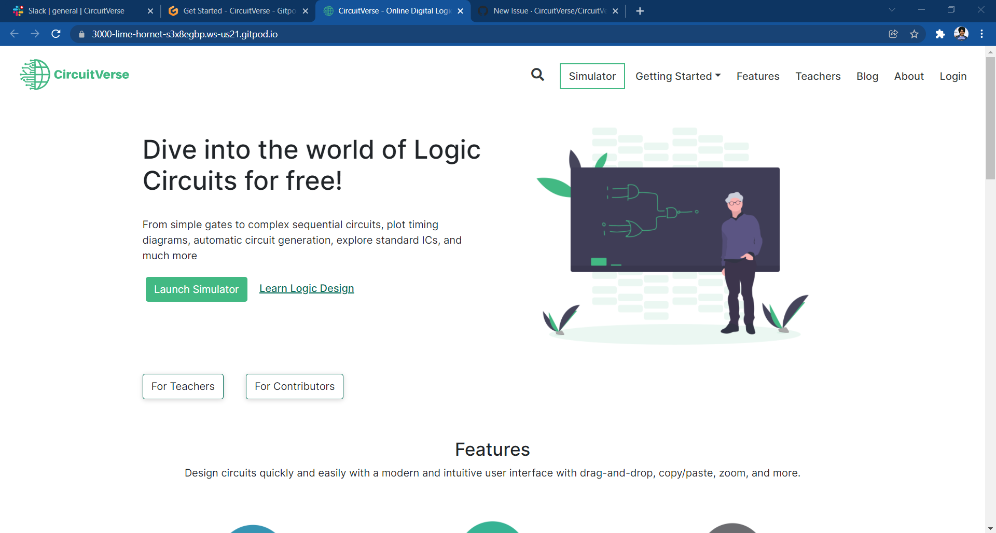The image size is (996, 533).
Task: Open the Learn Logic Design link
Action: click(307, 288)
